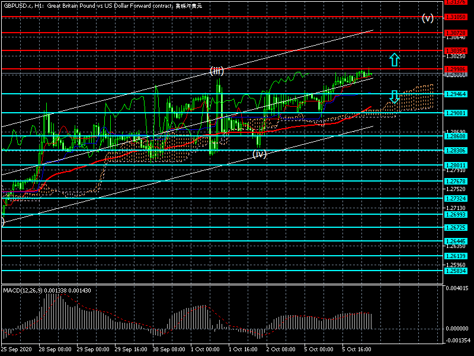Click the red 1.31050 price label
Screen dimensions: 474x356
coord(456,17)
